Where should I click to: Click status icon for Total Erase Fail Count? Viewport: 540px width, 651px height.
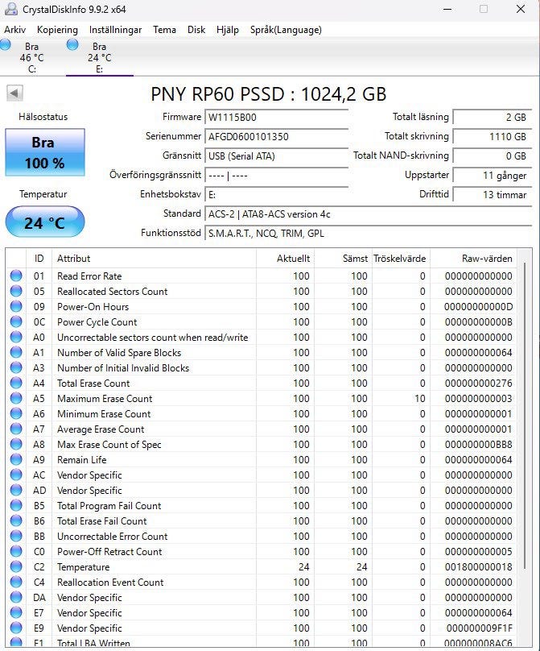[x=16, y=520]
